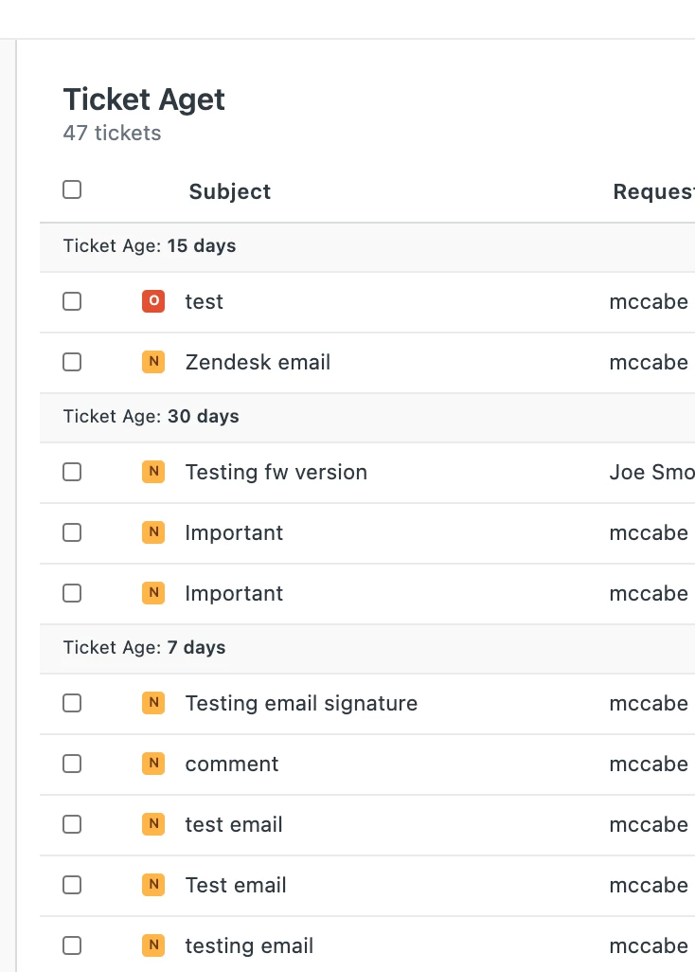Click the New status icon beside Zendesk email
Viewport: 695px width, 972px height.
[152, 362]
